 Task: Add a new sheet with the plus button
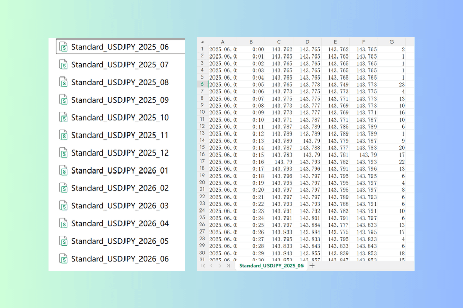pyautogui.click(x=312, y=266)
